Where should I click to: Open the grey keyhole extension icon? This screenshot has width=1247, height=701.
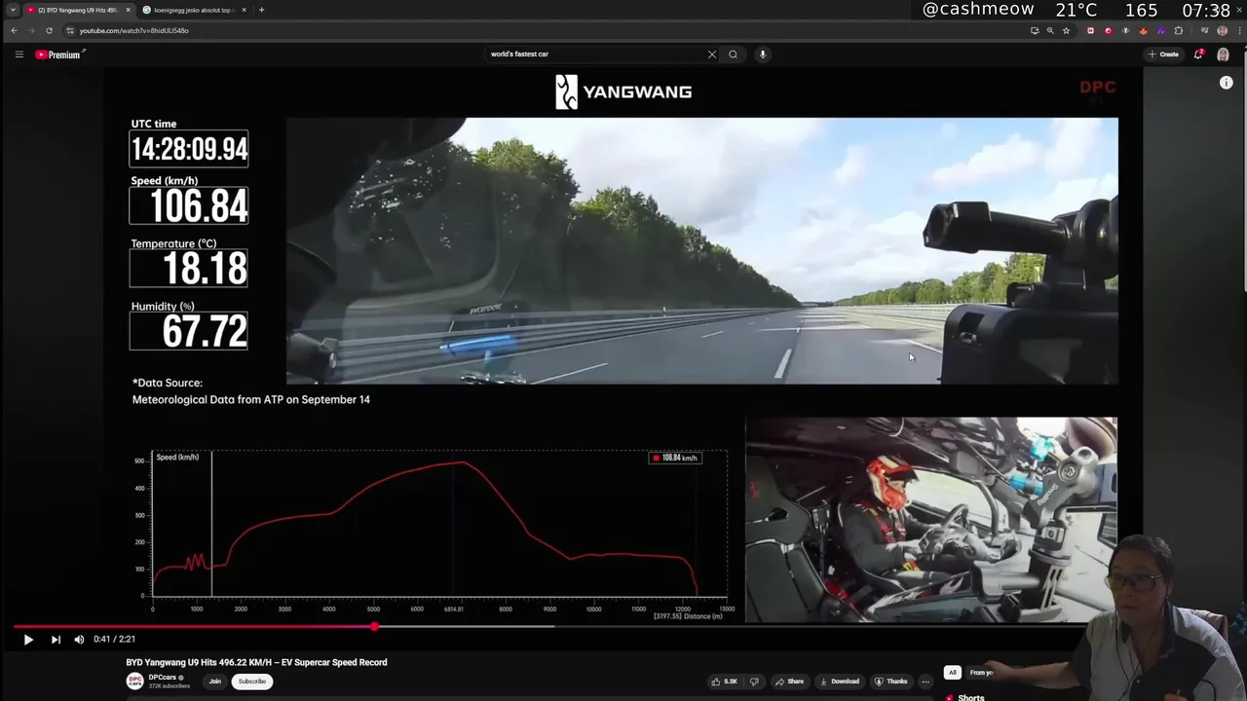point(1125,30)
